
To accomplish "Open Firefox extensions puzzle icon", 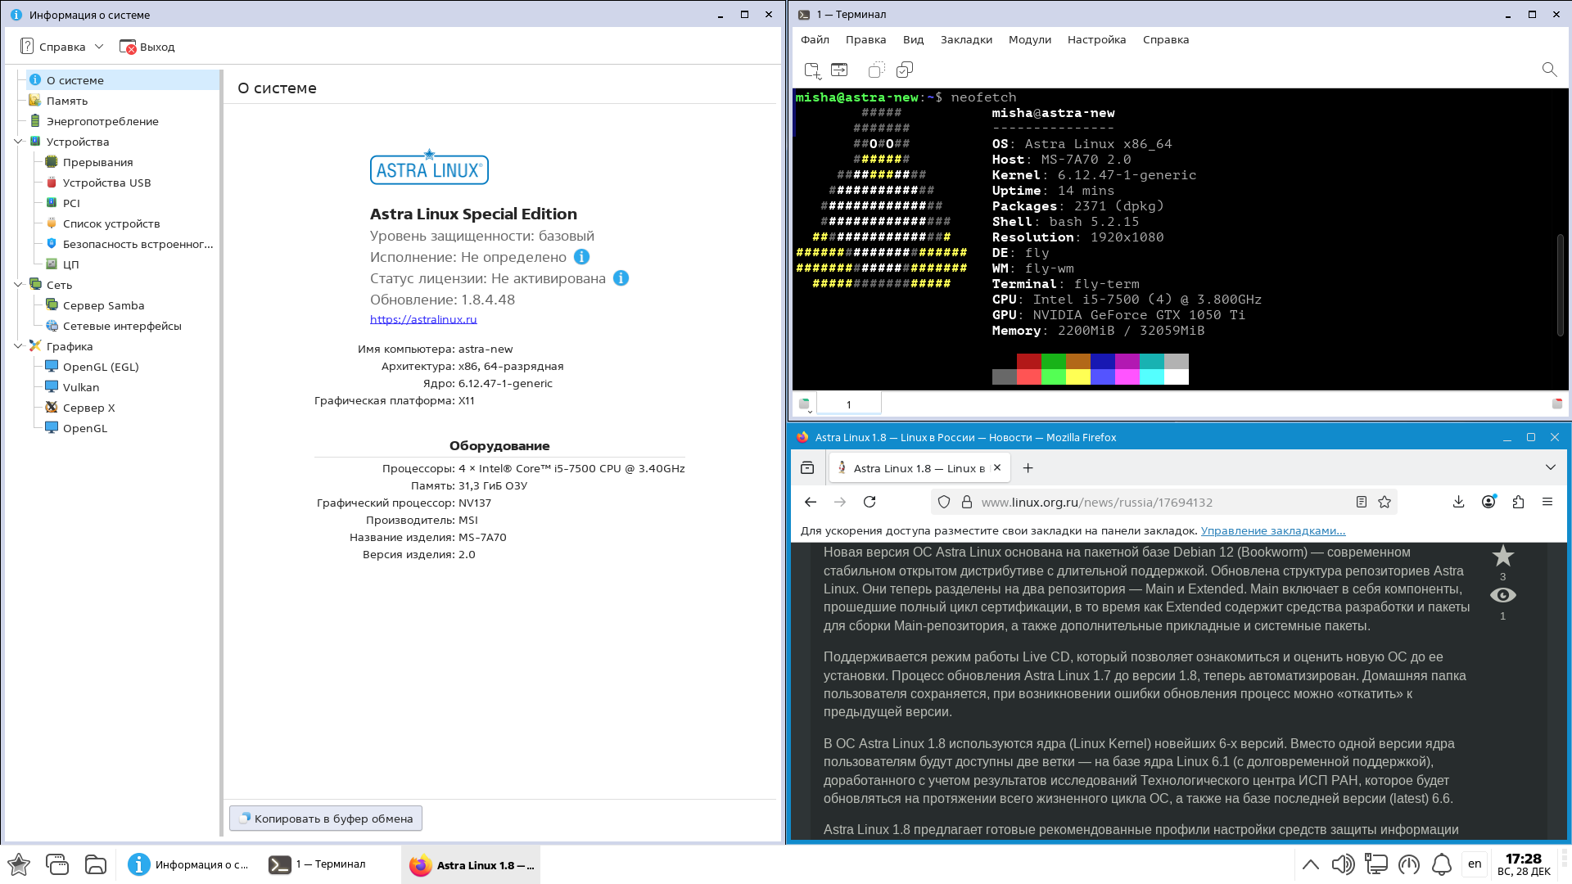I will pyautogui.click(x=1518, y=502).
